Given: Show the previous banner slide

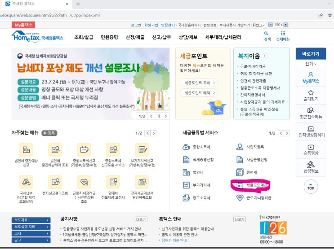Looking at the screenshot, I should click(151, 116).
